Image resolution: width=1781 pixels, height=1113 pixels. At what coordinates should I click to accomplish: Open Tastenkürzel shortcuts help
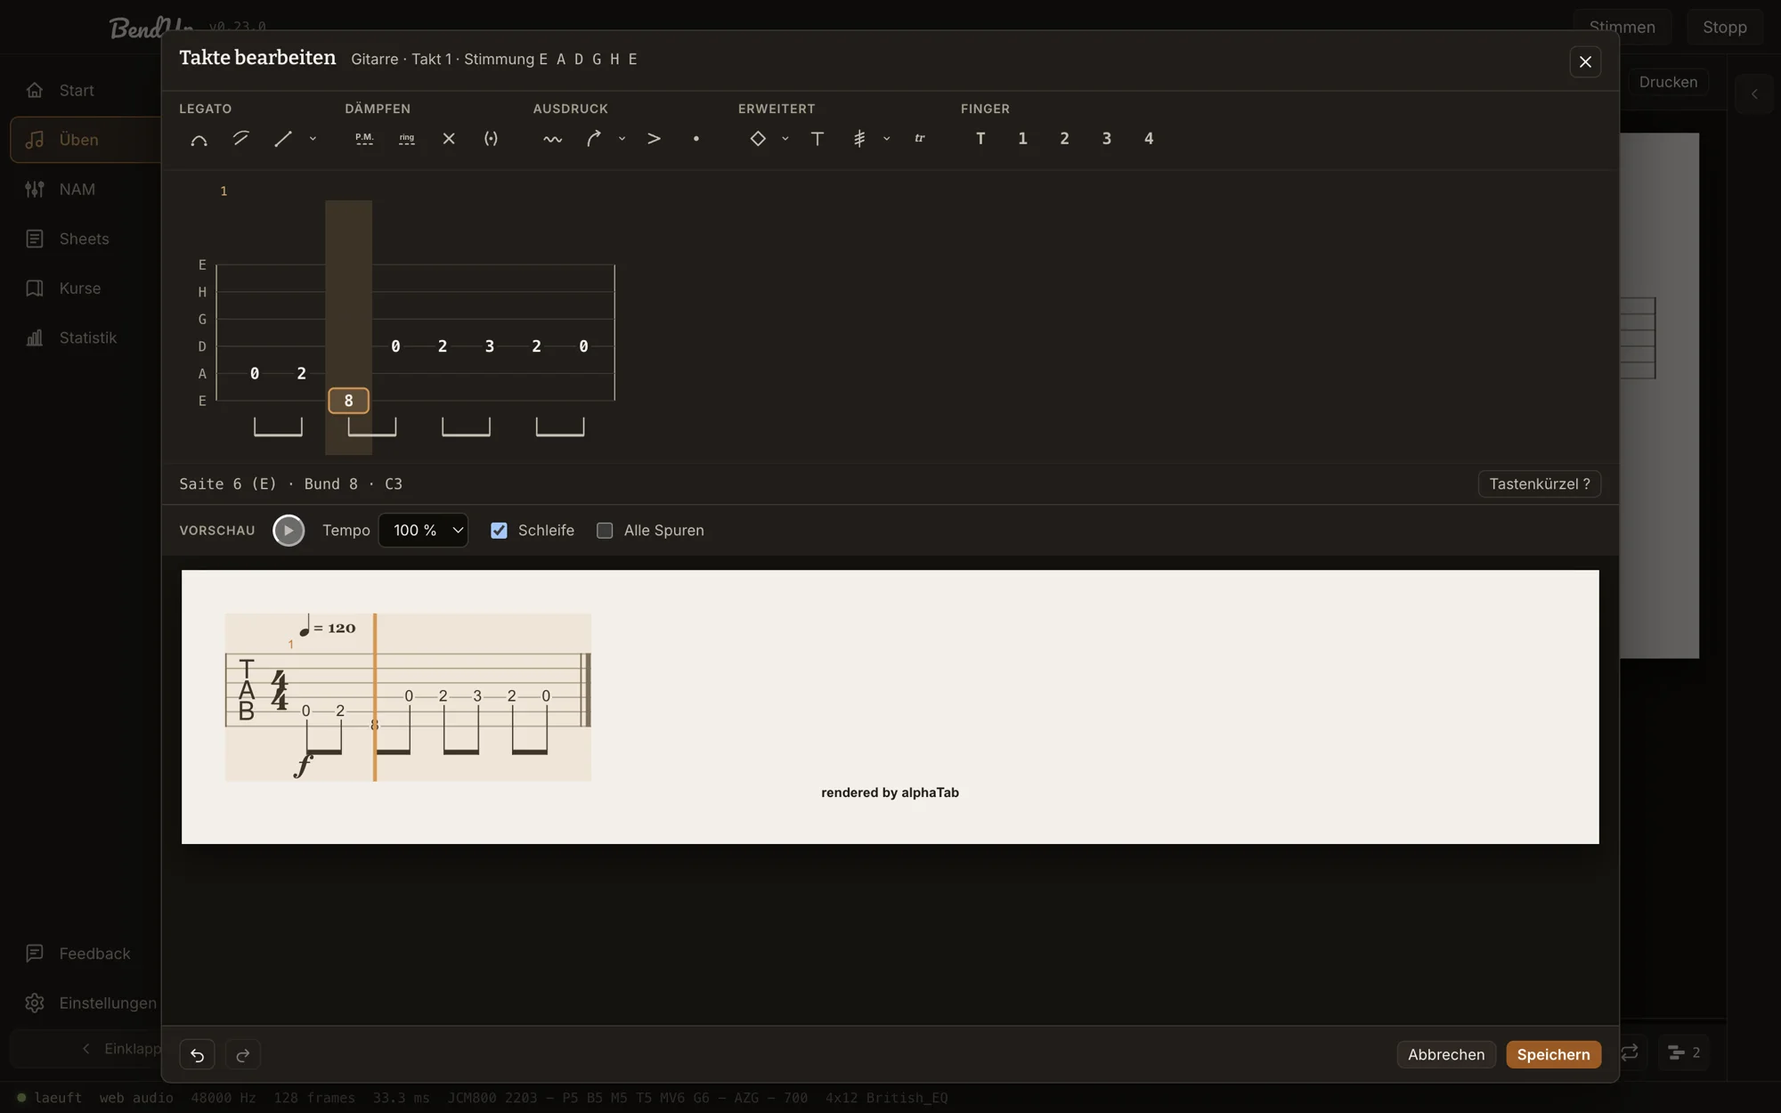pyautogui.click(x=1540, y=483)
